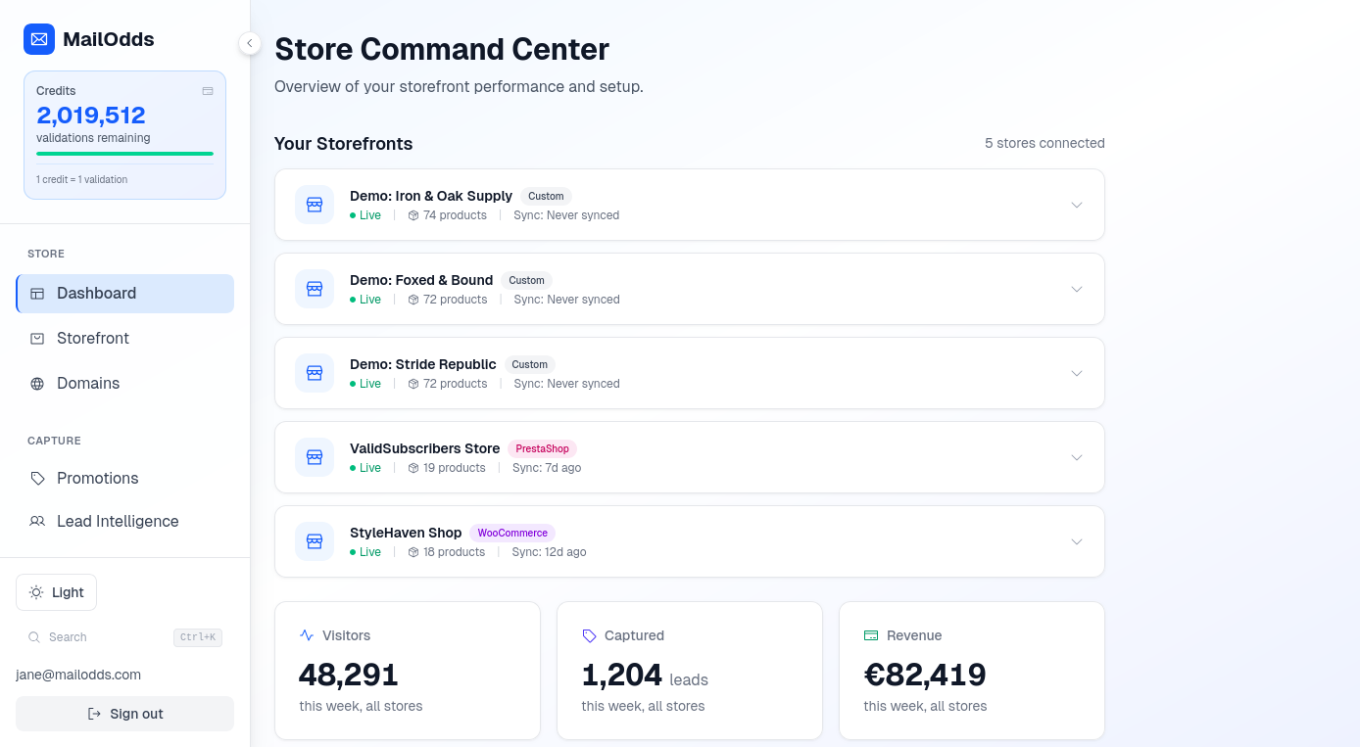This screenshot has height=747, width=1360.
Task: Click the Revenue card banknote icon
Action: point(870,635)
